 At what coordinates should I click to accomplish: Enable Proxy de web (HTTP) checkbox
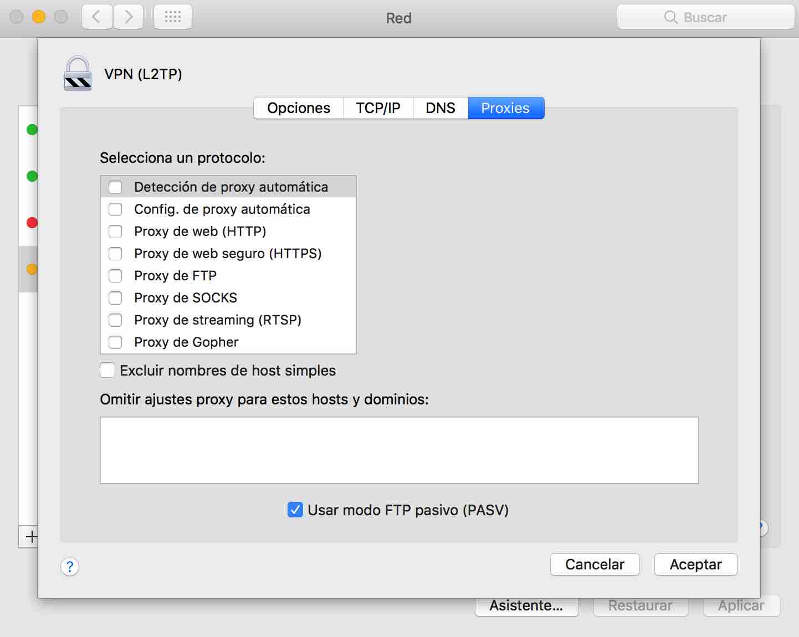tap(115, 232)
